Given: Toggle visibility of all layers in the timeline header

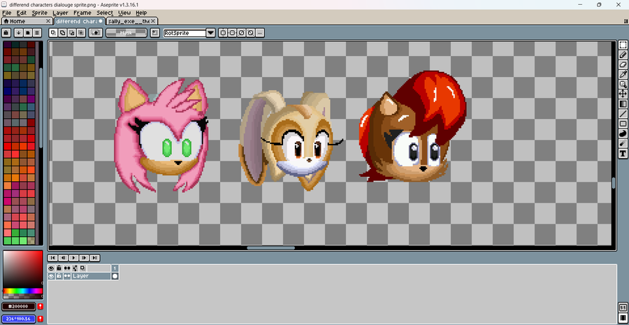Looking at the screenshot, I should click(x=51, y=268).
